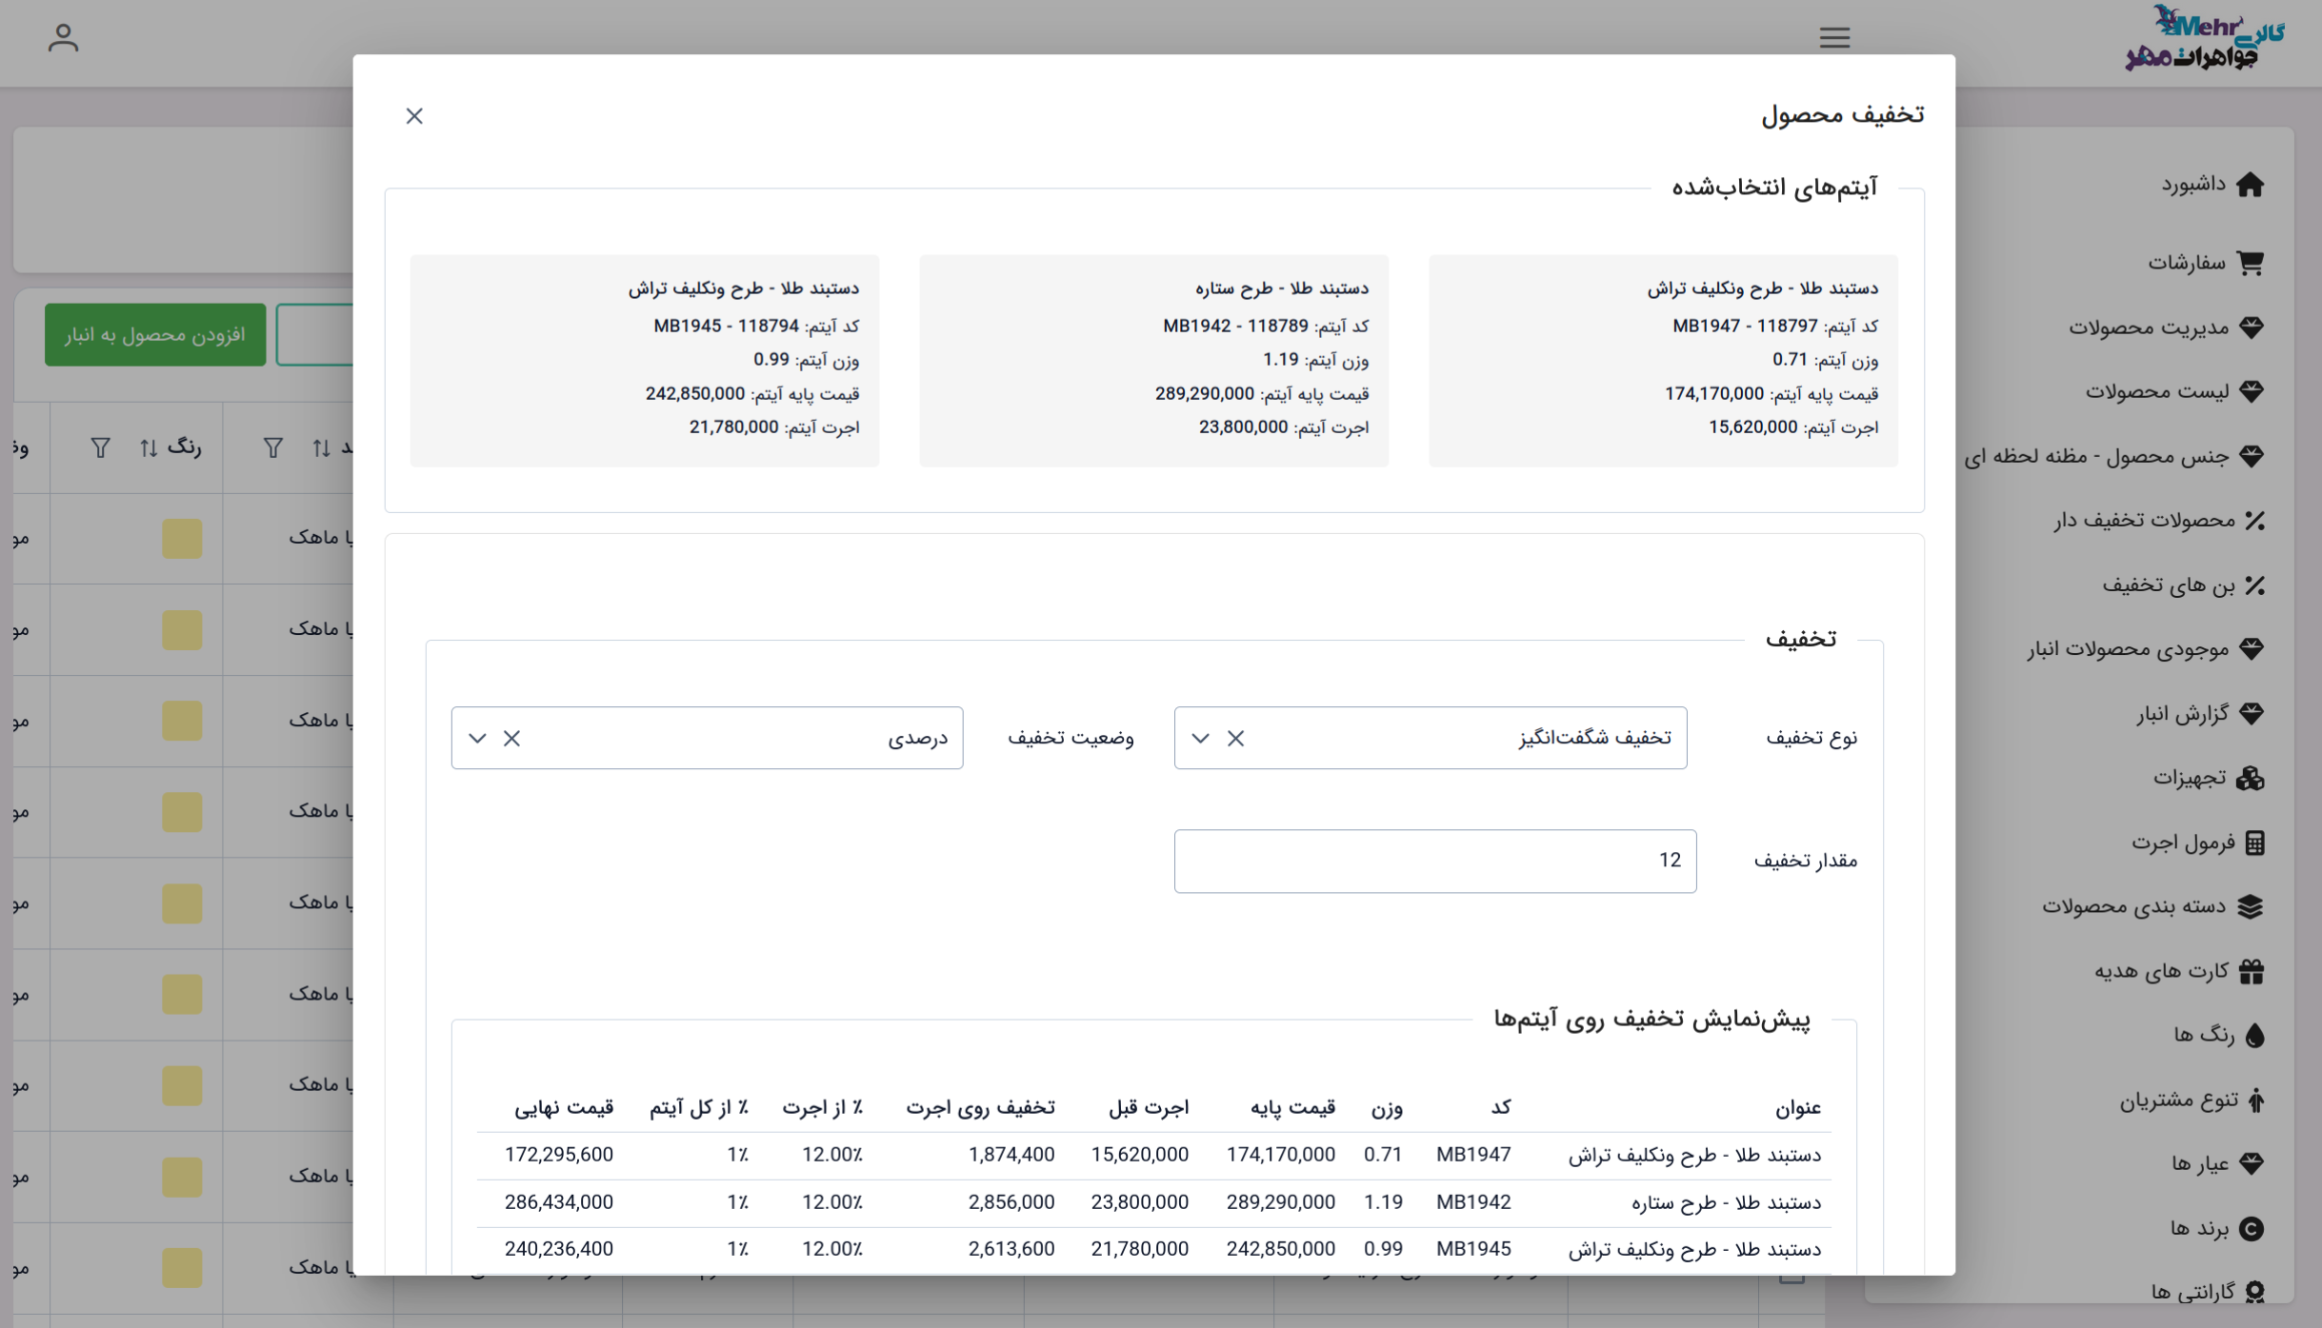Expand the وضعیت تخفیف dropdown arrow
This screenshot has width=2322, height=1328.
tap(477, 739)
